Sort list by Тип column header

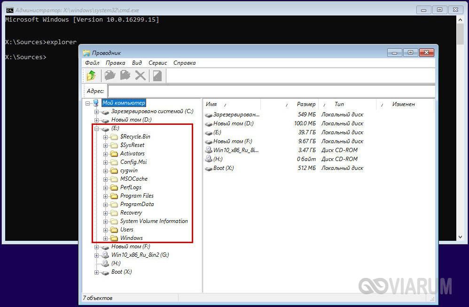coord(347,104)
